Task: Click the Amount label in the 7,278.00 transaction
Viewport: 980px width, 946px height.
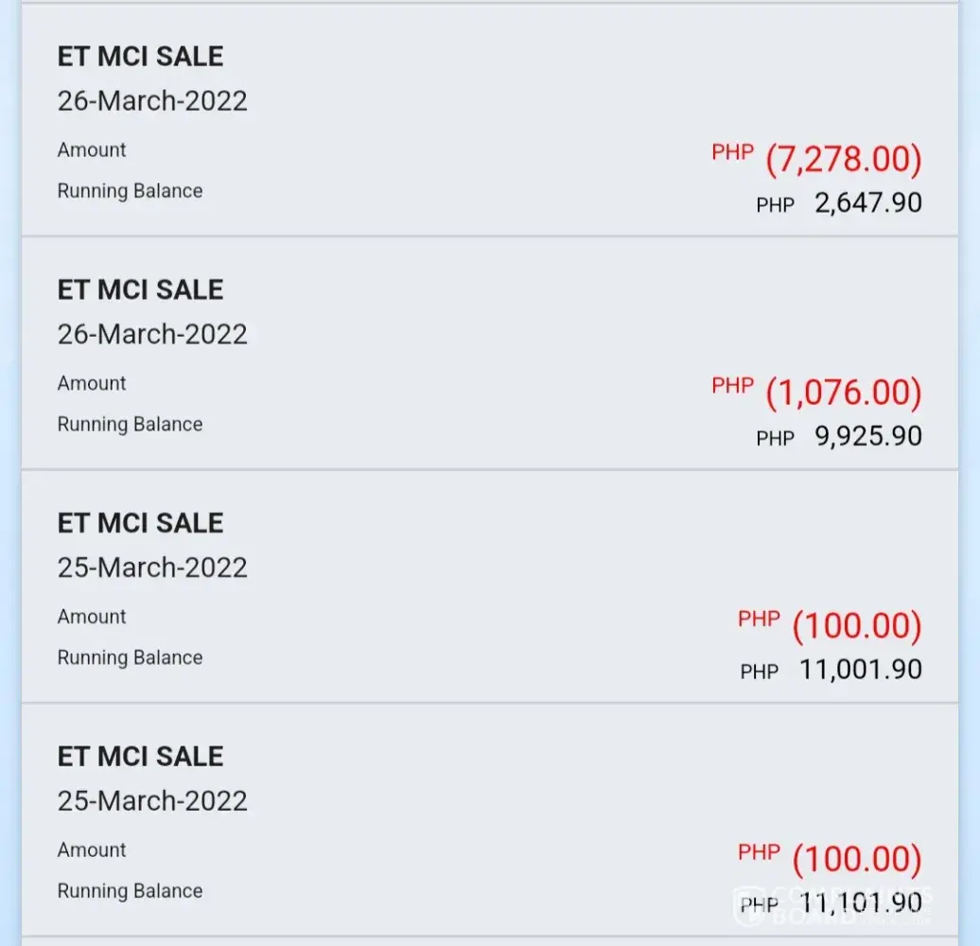Action: pyautogui.click(x=92, y=150)
